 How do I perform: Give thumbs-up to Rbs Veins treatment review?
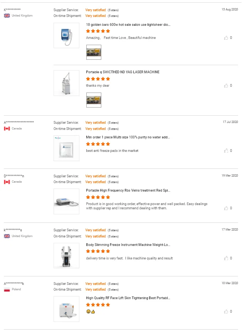click(x=226, y=208)
